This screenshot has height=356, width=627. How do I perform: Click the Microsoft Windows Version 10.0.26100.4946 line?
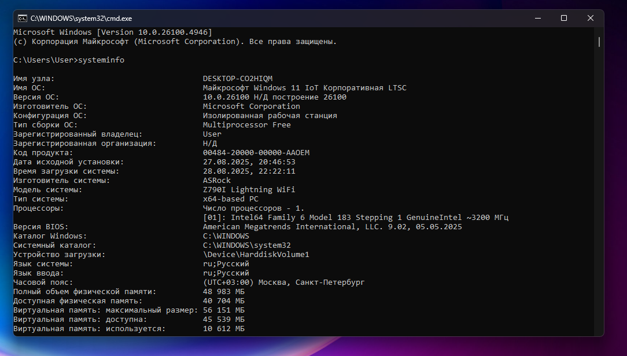click(x=112, y=32)
